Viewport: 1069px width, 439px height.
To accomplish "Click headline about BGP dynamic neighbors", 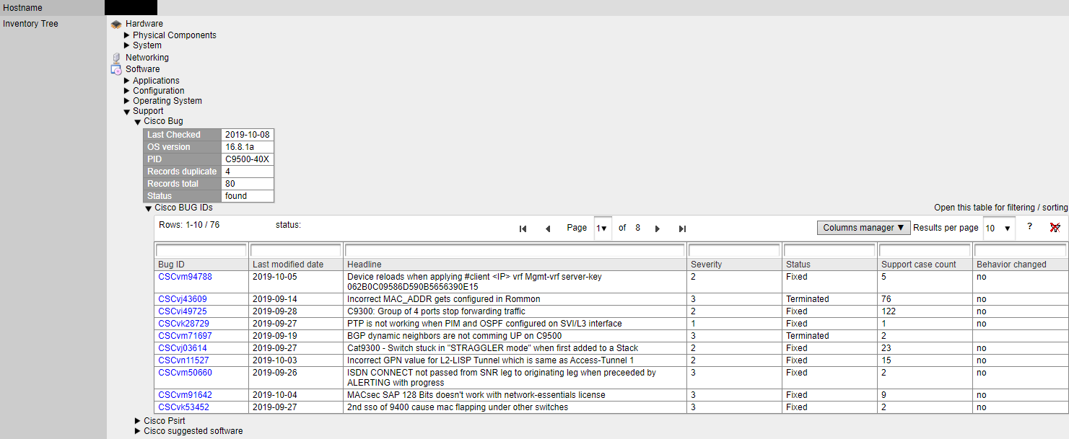I will tap(454, 336).
